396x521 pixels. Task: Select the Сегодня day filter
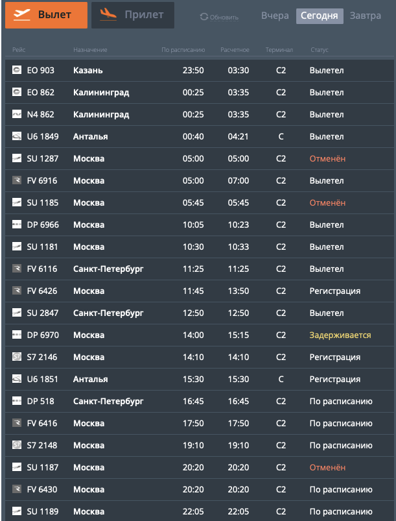(320, 16)
